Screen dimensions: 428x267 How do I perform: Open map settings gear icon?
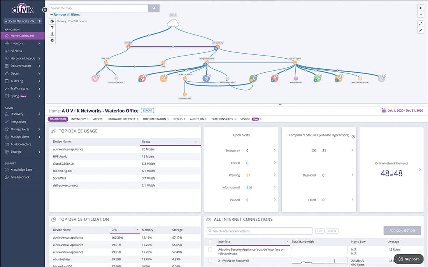(x=52, y=41)
